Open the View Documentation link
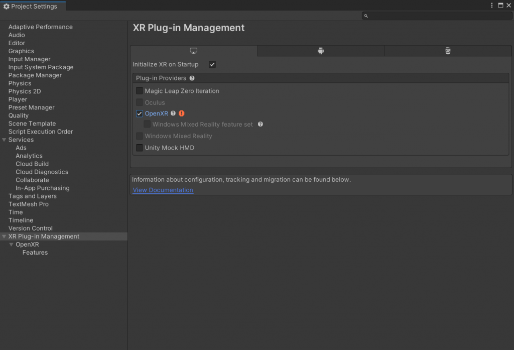The image size is (514, 350). pyautogui.click(x=163, y=190)
